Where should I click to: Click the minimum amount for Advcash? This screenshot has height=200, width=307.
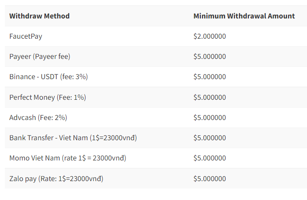[x=210, y=118]
